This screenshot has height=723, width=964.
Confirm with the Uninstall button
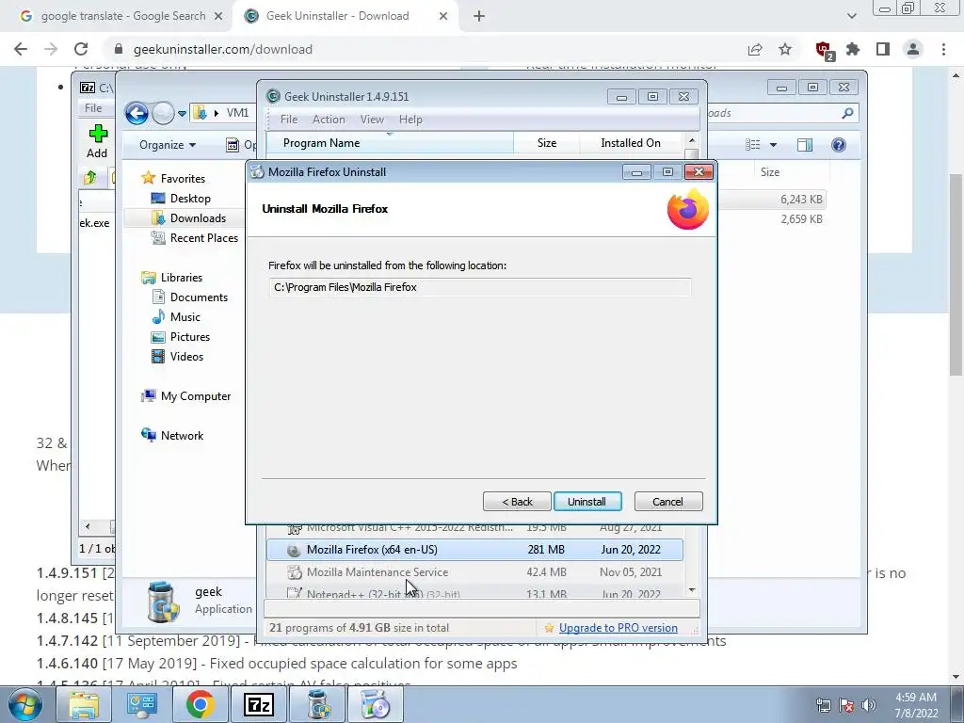(x=587, y=502)
